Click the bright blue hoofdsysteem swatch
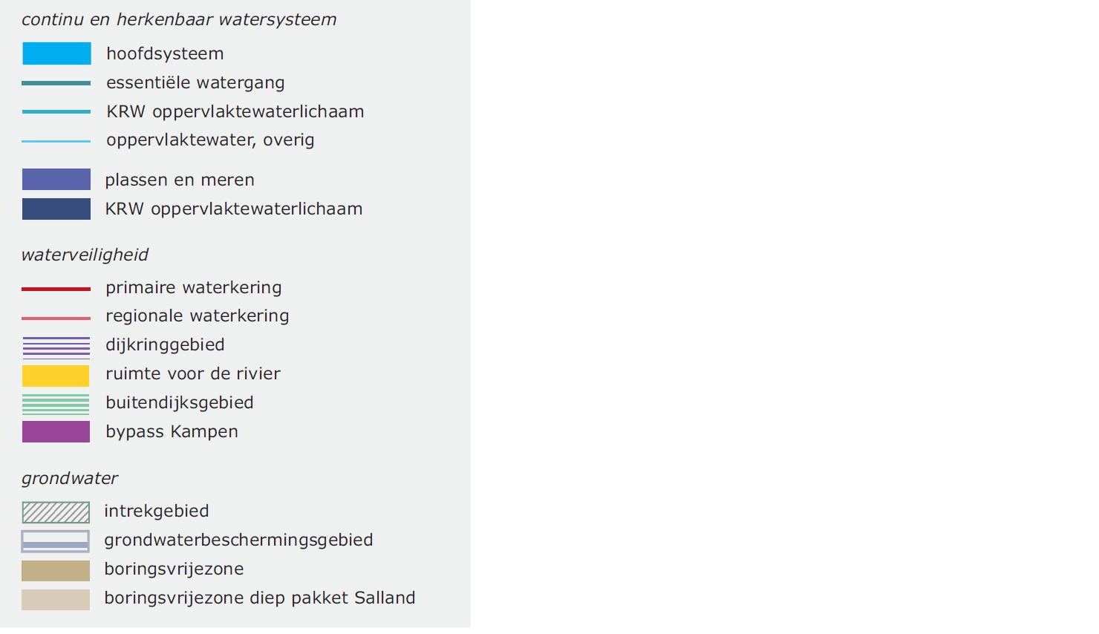 [x=56, y=53]
